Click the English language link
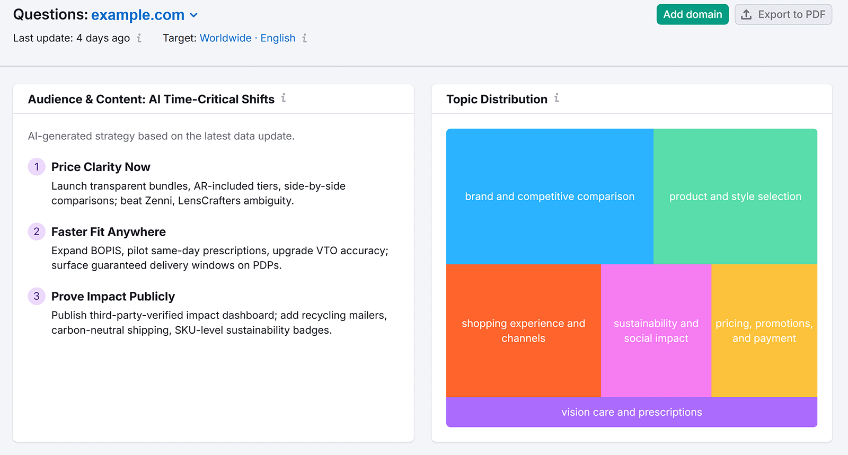Image resolution: width=848 pixels, height=455 pixels. [x=278, y=38]
